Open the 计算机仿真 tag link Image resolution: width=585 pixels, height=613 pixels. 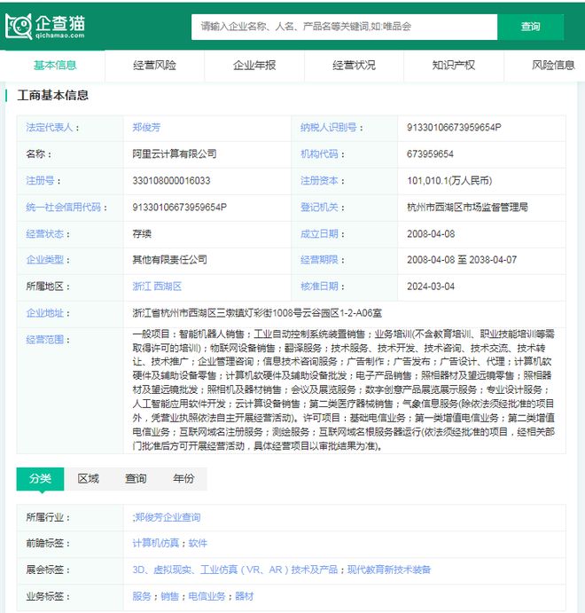click(x=155, y=544)
